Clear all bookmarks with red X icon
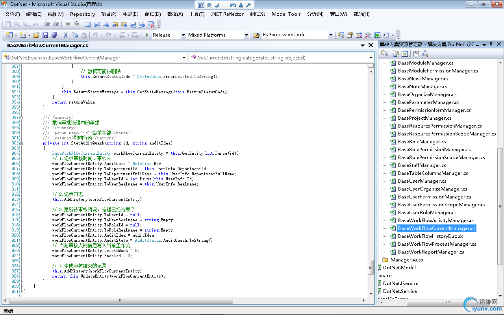This screenshot has width=504, height=315. click(152, 24)
